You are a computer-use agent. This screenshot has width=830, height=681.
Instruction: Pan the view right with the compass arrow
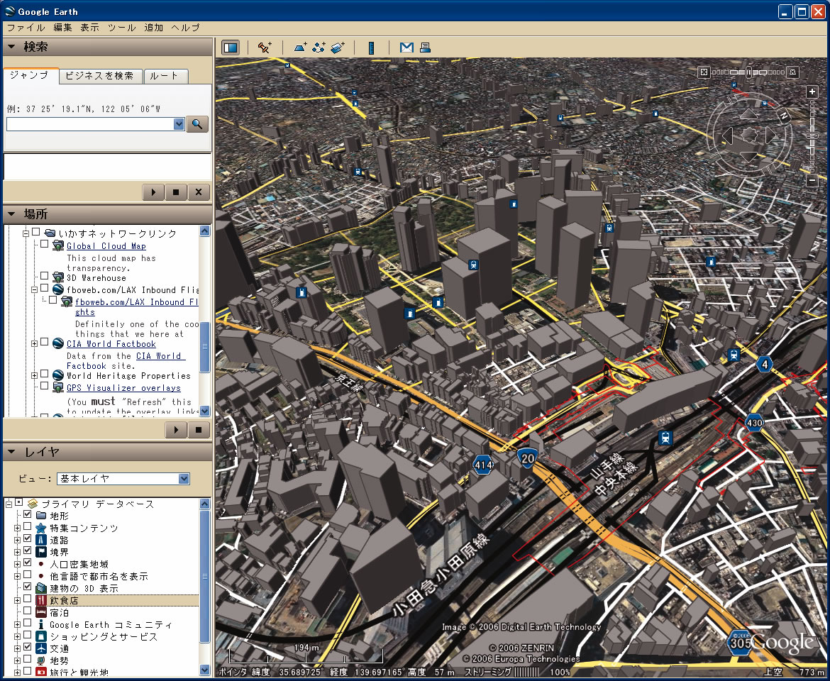[x=771, y=135]
